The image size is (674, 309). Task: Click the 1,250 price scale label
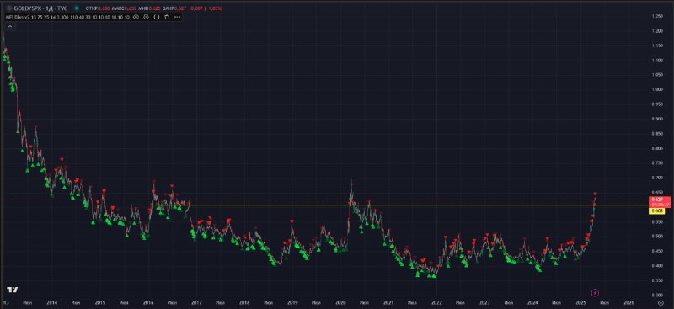pos(656,16)
